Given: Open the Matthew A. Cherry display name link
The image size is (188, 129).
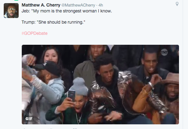Looking at the screenshot, I should (x=41, y=5).
